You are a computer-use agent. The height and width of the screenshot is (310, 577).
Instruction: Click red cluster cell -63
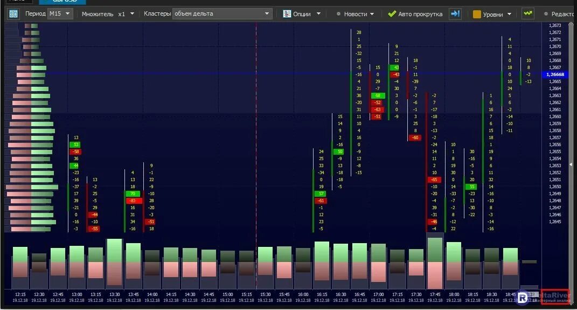click(378, 109)
